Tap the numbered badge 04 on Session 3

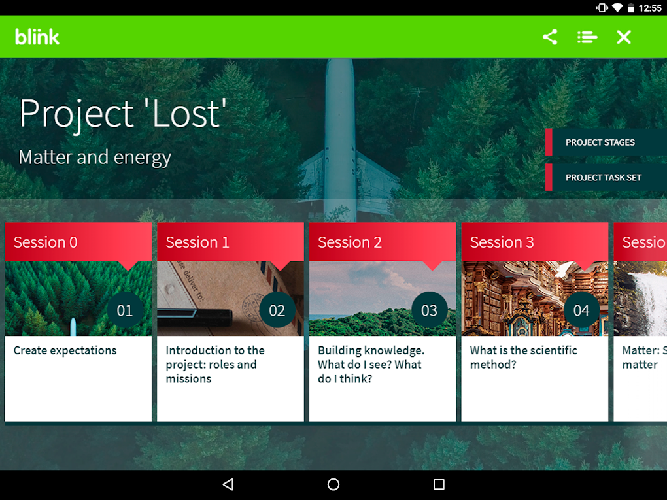coord(581,310)
